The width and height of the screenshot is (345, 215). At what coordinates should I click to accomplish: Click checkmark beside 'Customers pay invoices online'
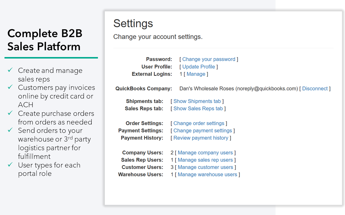10,87
